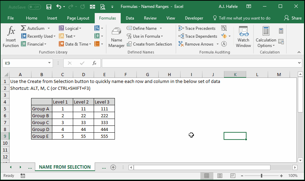The width and height of the screenshot is (305, 181).
Task: Open the Lookup & Reference functions icon
Action: (97, 28)
